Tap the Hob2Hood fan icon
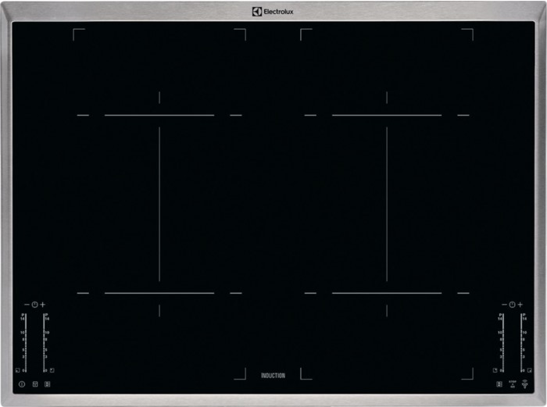547x407 pixels. [525, 384]
